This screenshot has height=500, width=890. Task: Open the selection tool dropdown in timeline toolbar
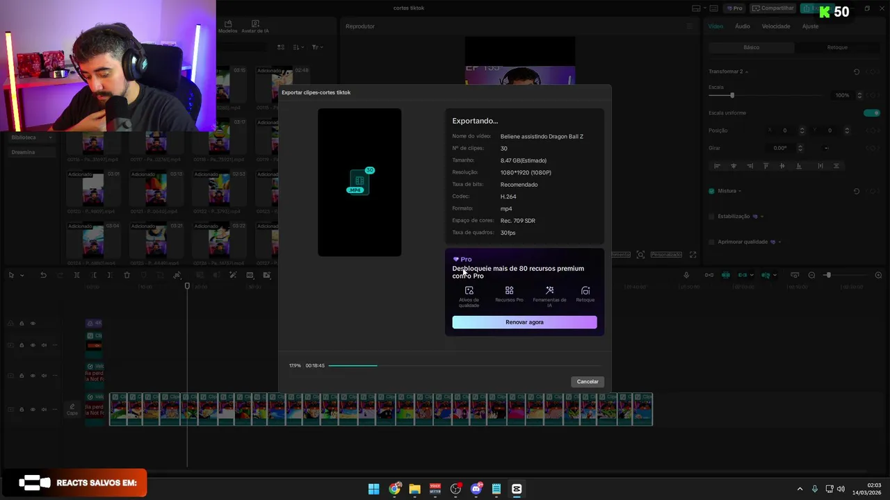pos(22,276)
